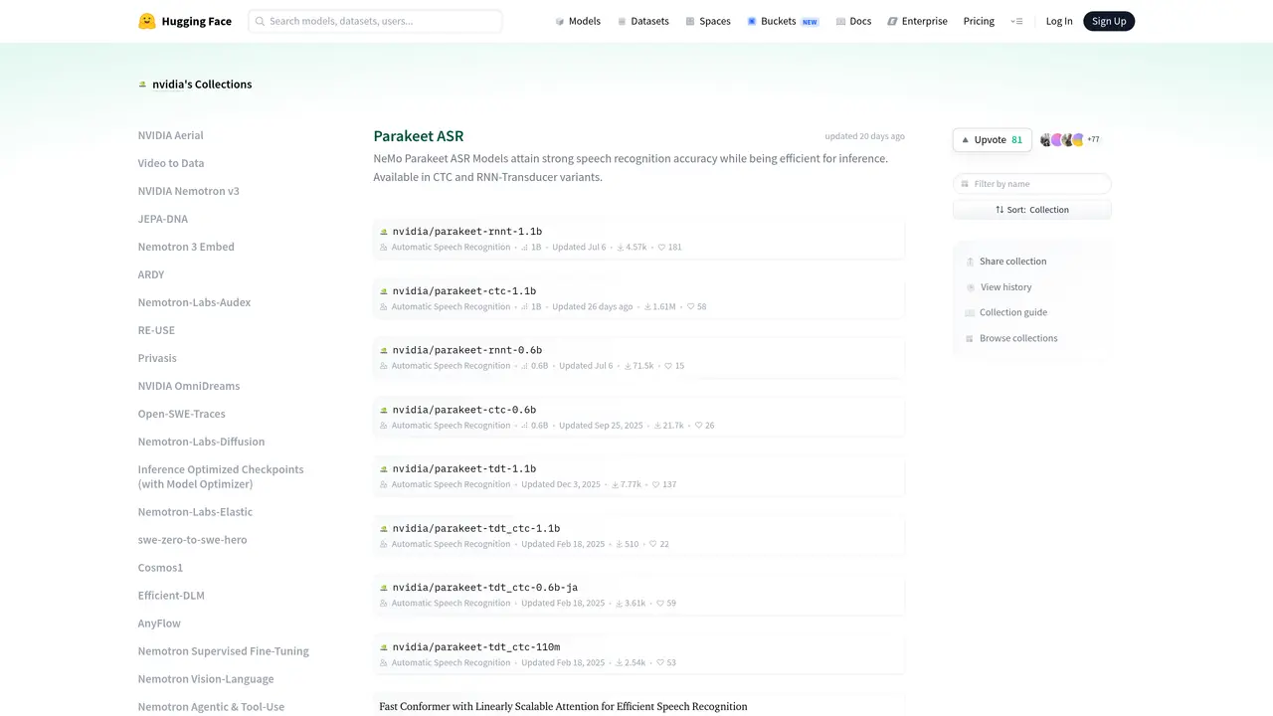1273x716 pixels.
Task: Select Inference Optimized Checkpoints collection
Action: [221, 476]
